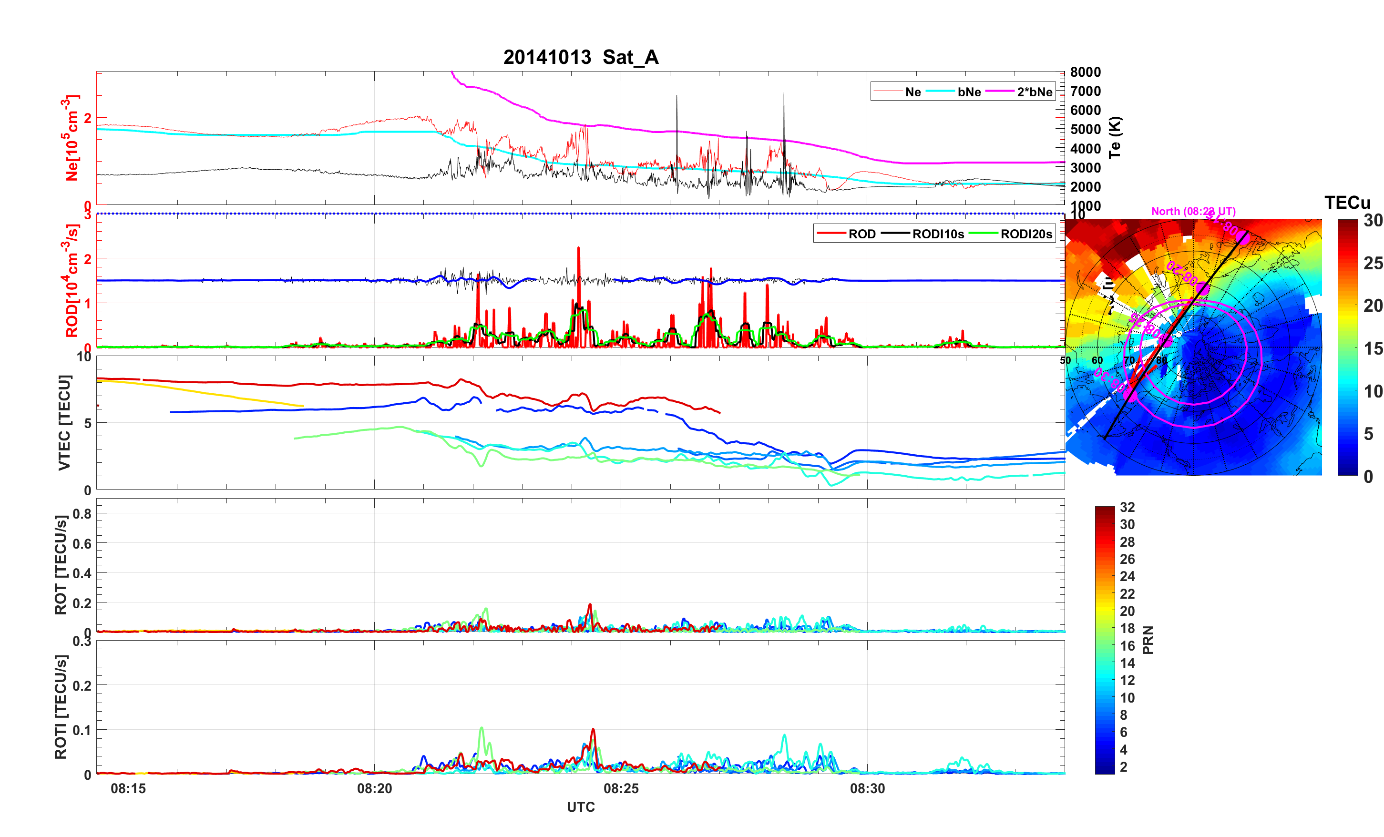Click the North (08:23 UT) map heading
This screenshot has height=837, width=1384.
(1193, 211)
